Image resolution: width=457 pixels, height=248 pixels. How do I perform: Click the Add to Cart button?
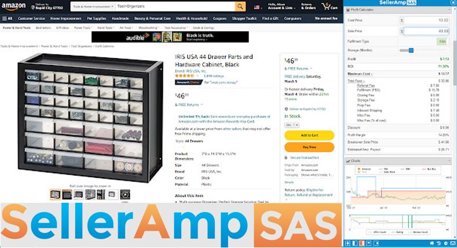[x=309, y=135]
